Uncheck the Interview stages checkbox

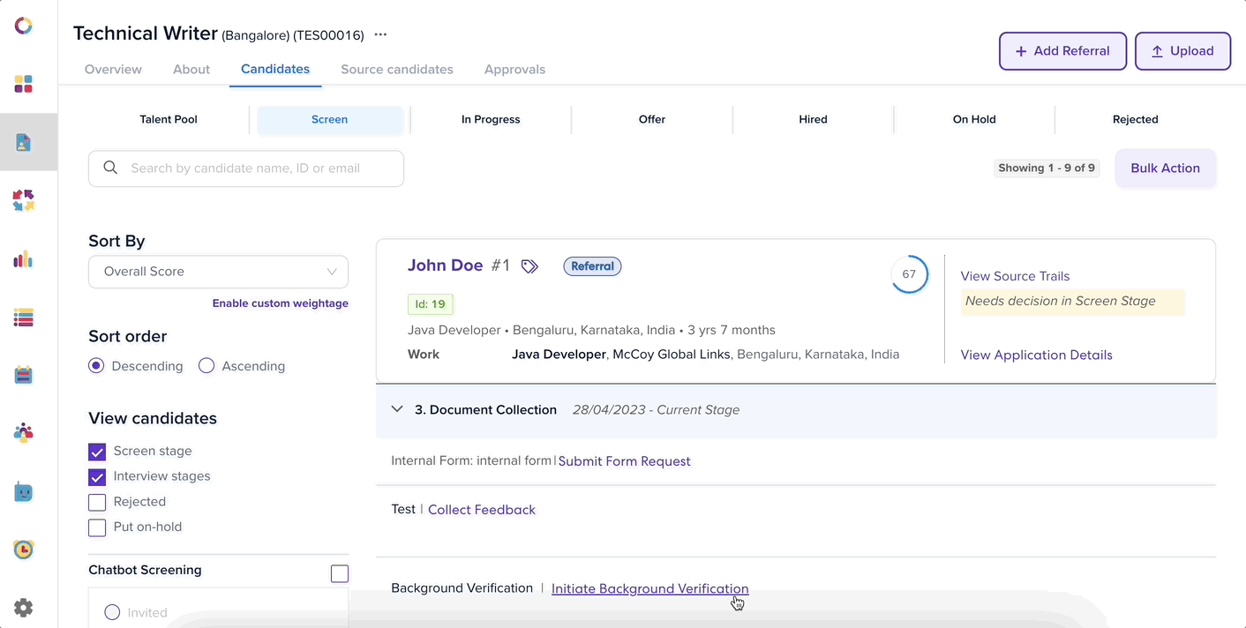click(x=97, y=477)
